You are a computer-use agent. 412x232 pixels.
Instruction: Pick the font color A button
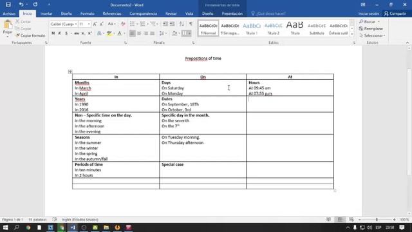pos(120,34)
